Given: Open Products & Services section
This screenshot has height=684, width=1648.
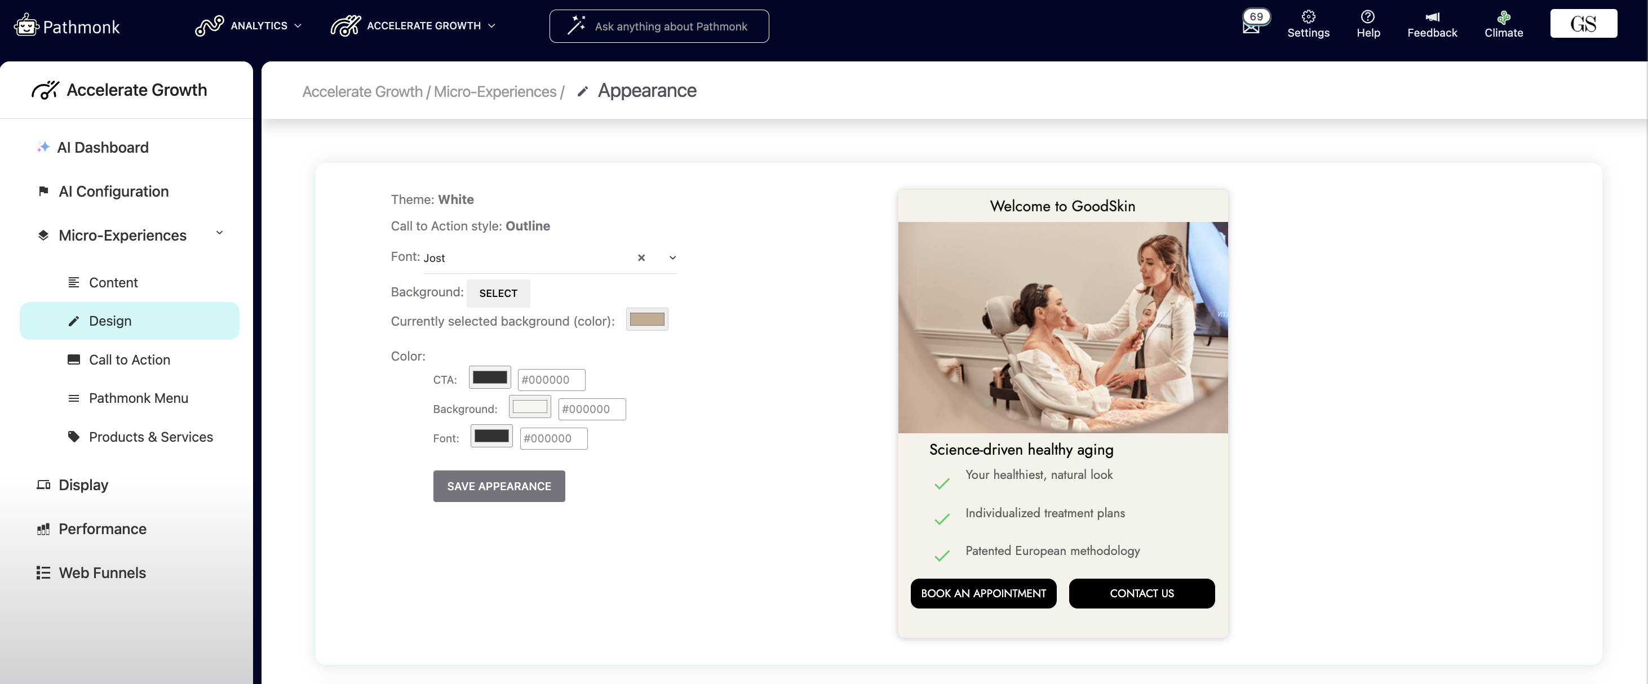Looking at the screenshot, I should [x=150, y=437].
